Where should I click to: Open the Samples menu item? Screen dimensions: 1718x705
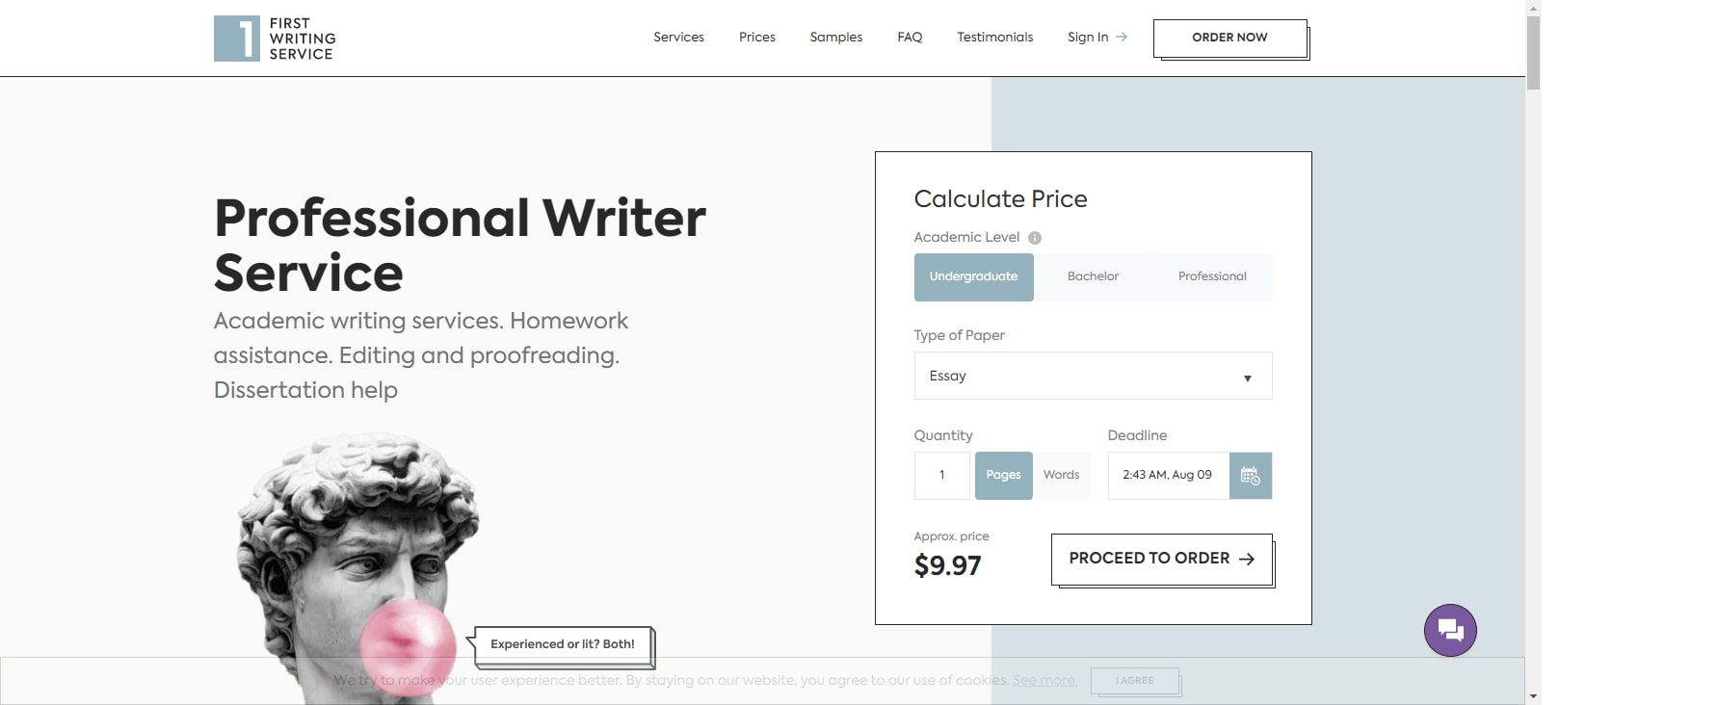point(836,38)
